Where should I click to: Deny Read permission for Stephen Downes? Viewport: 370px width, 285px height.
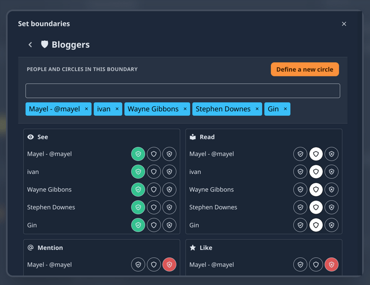click(x=331, y=207)
